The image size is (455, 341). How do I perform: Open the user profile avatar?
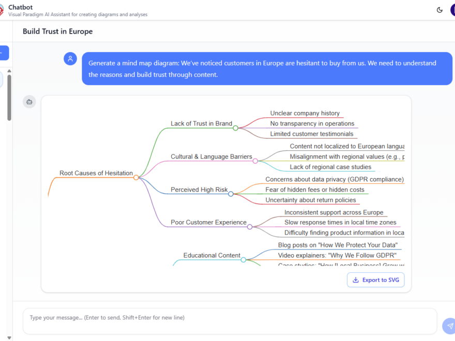[x=452, y=10]
